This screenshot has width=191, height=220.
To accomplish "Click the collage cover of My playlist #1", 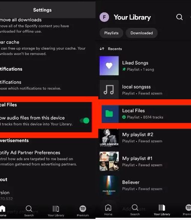I will [109, 161].
